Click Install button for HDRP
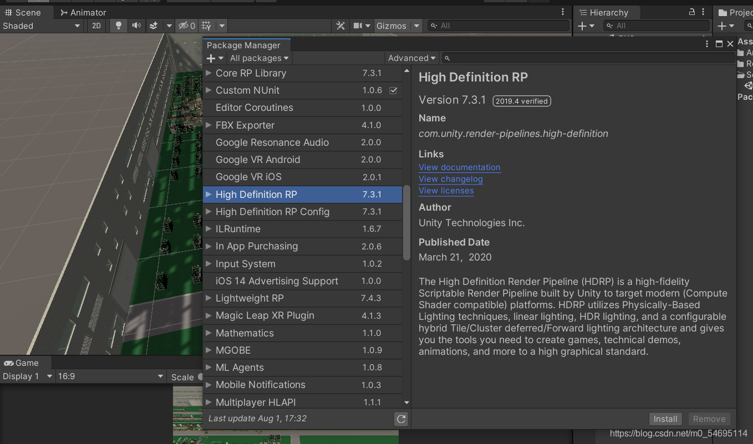 [x=665, y=419]
